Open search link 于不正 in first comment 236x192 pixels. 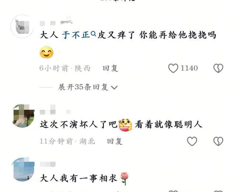(76, 35)
